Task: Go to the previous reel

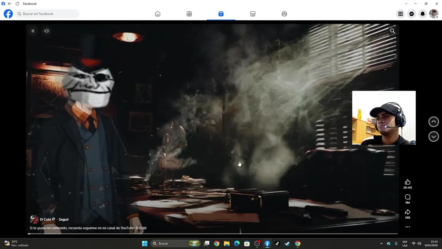Action: (434, 122)
